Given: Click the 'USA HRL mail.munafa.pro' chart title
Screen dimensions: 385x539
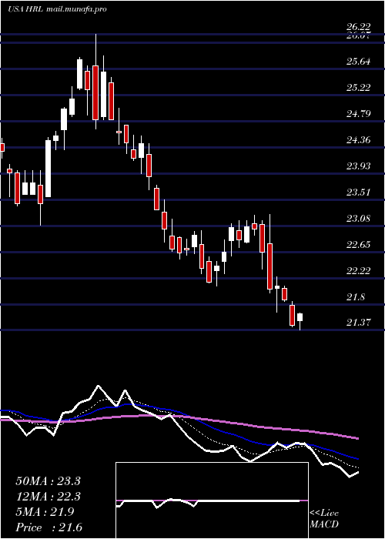Looking at the screenshot, I should coord(57,9).
